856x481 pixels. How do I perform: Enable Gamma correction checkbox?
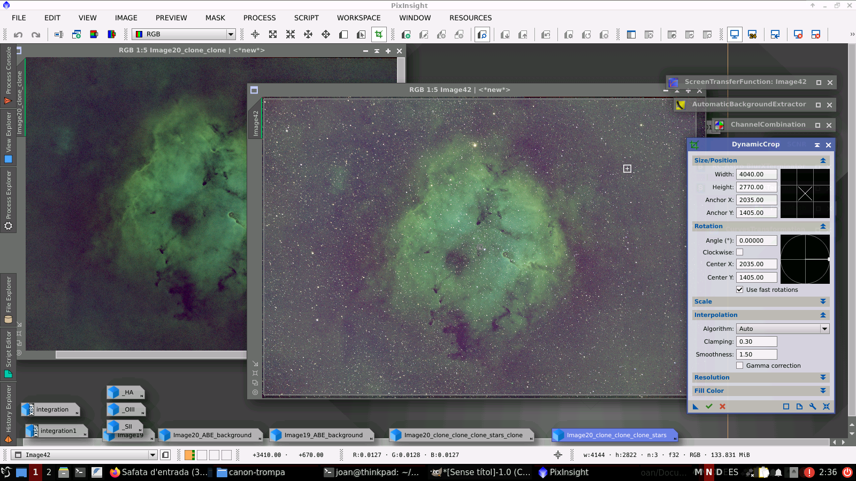pos(739,366)
